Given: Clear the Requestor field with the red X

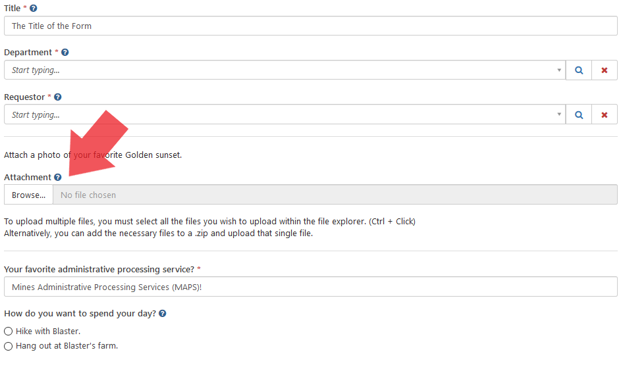Looking at the screenshot, I should [x=605, y=114].
